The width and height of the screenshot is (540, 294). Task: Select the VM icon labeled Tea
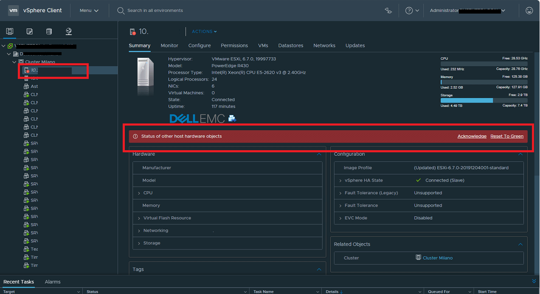click(26, 249)
